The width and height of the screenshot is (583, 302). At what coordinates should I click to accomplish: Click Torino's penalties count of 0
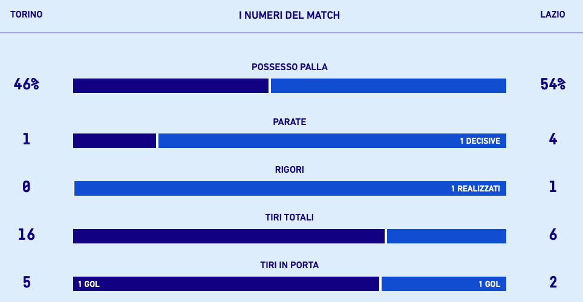pos(26,187)
